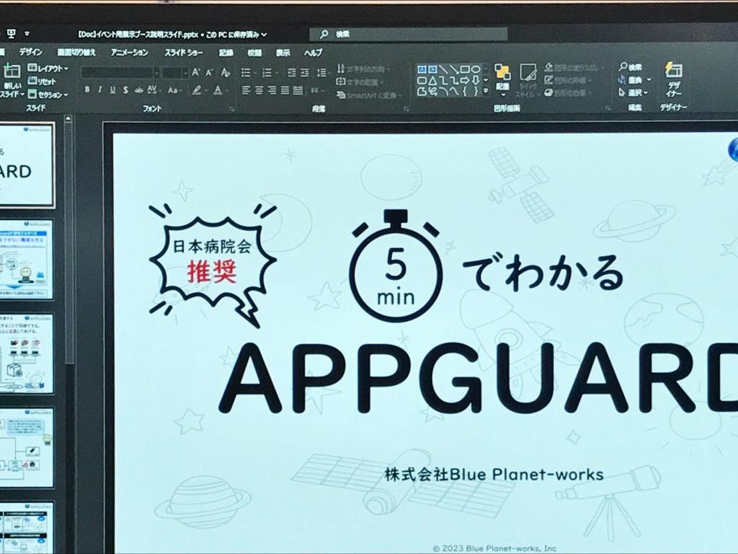Select the rectangle shape in shapes gallery
Screen dimensions: 738x554
coord(465,69)
